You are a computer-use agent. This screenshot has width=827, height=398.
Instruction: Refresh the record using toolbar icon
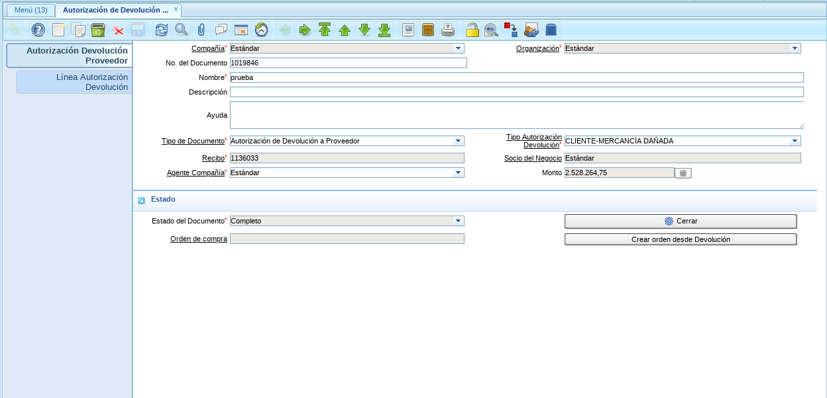pos(161,30)
